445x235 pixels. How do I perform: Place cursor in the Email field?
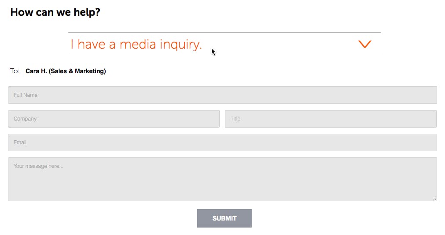(x=222, y=142)
